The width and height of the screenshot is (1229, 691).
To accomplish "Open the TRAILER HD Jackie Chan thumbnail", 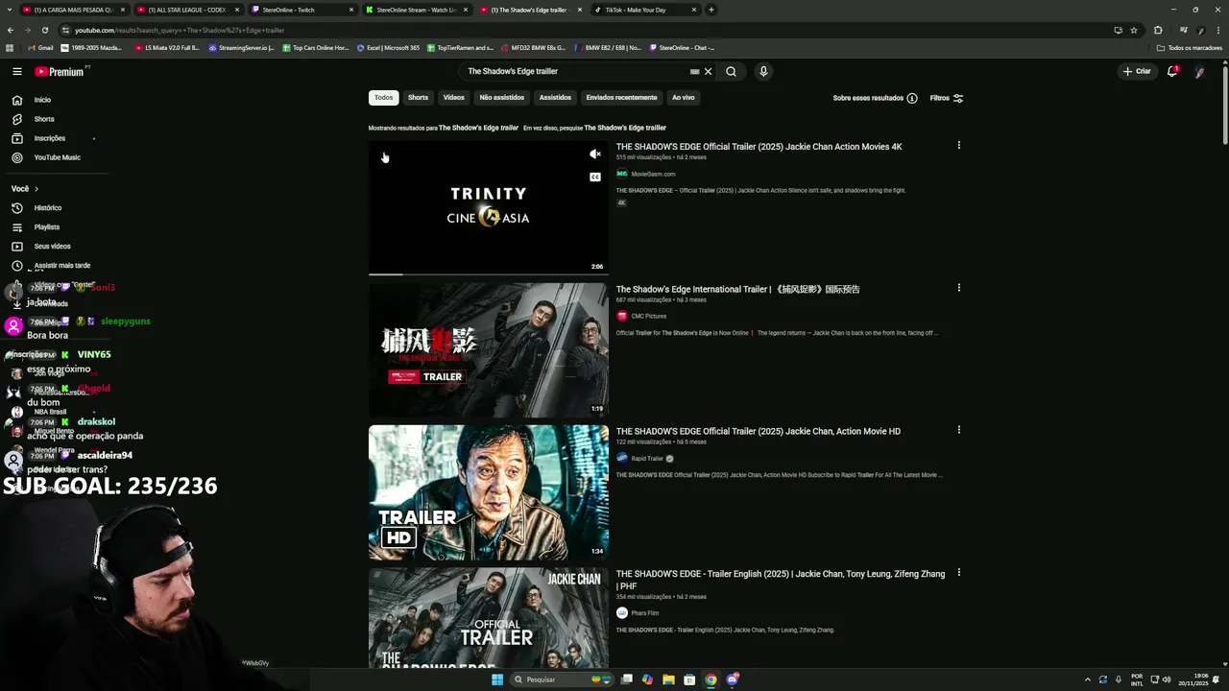I will [489, 492].
